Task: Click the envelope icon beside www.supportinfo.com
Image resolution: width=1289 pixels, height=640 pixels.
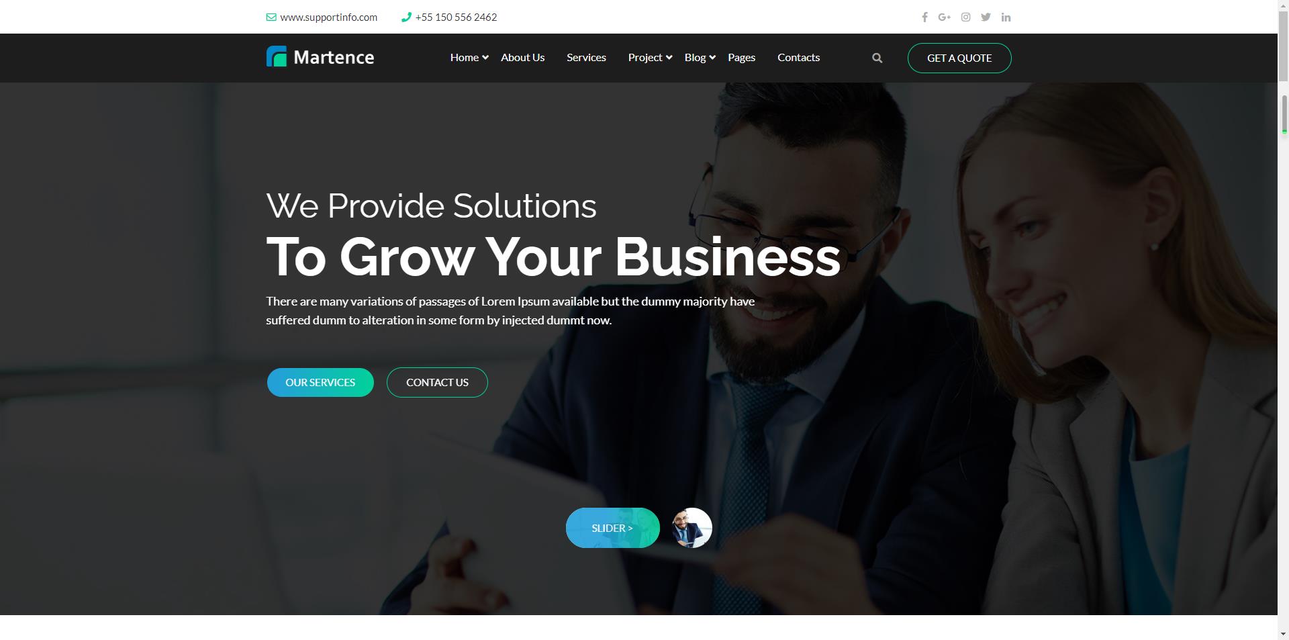Action: tap(271, 17)
